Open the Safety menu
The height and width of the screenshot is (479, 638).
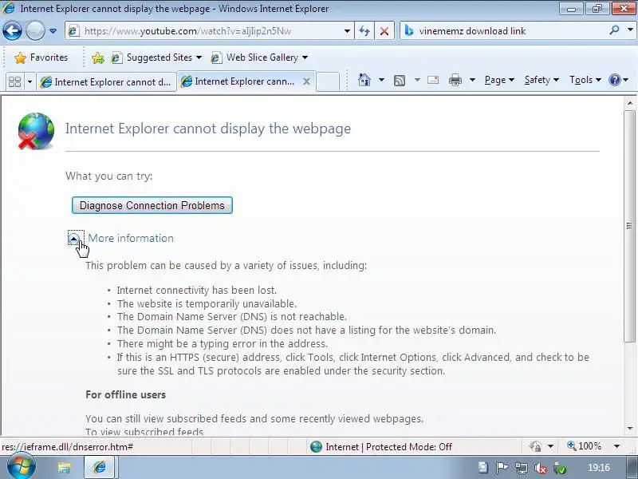[542, 80]
